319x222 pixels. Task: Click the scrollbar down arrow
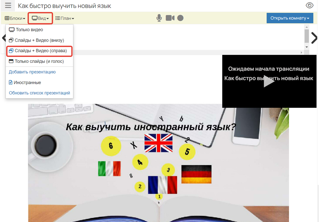307,47
